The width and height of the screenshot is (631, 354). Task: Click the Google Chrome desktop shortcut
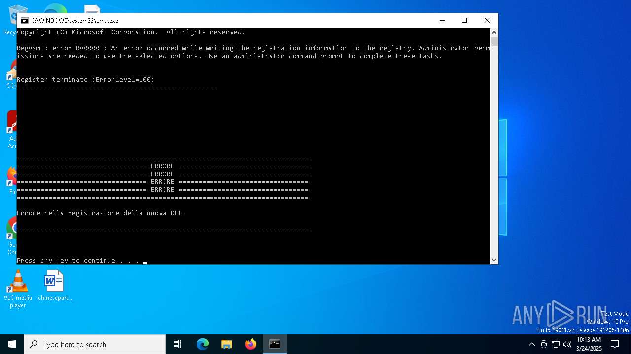pos(11,236)
